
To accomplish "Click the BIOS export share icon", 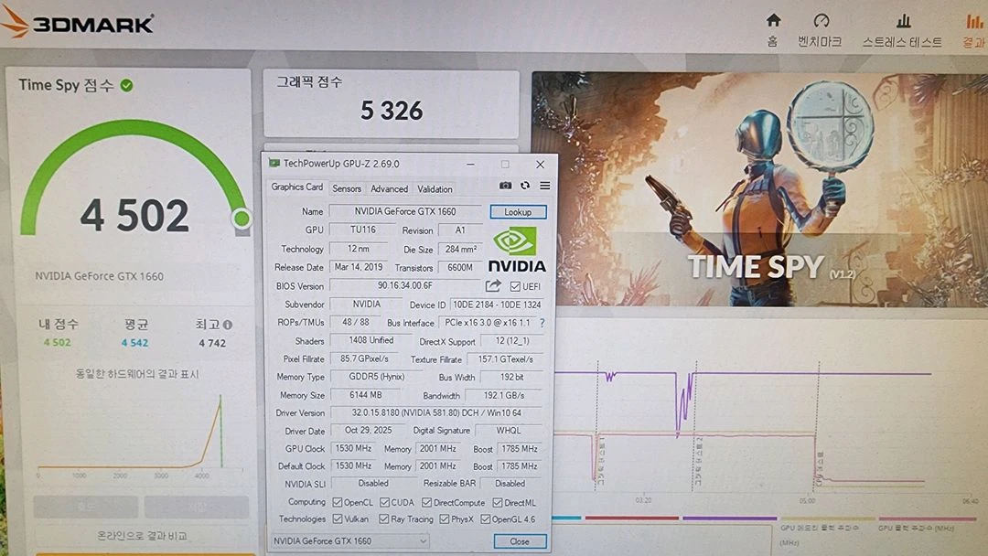I will click(493, 286).
